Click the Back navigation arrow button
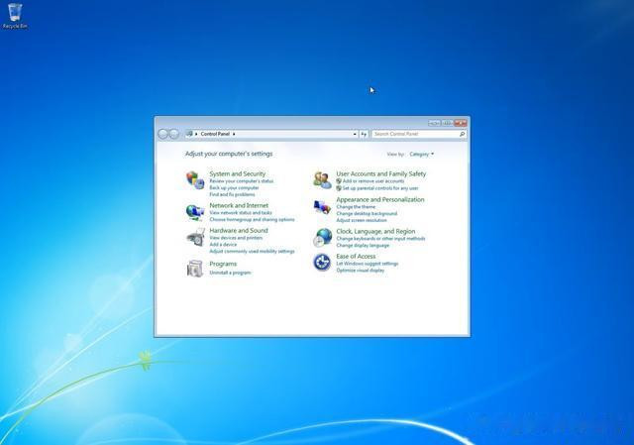 [x=162, y=134]
